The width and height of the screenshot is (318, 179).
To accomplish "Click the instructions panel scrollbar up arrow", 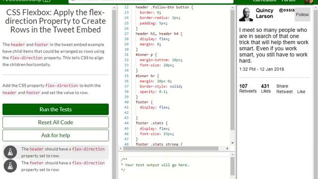I will (114, 8).
